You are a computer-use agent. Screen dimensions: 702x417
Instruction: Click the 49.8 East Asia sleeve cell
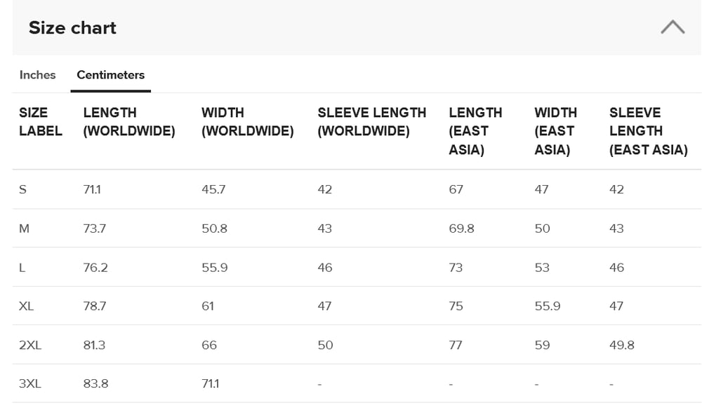[x=622, y=345]
